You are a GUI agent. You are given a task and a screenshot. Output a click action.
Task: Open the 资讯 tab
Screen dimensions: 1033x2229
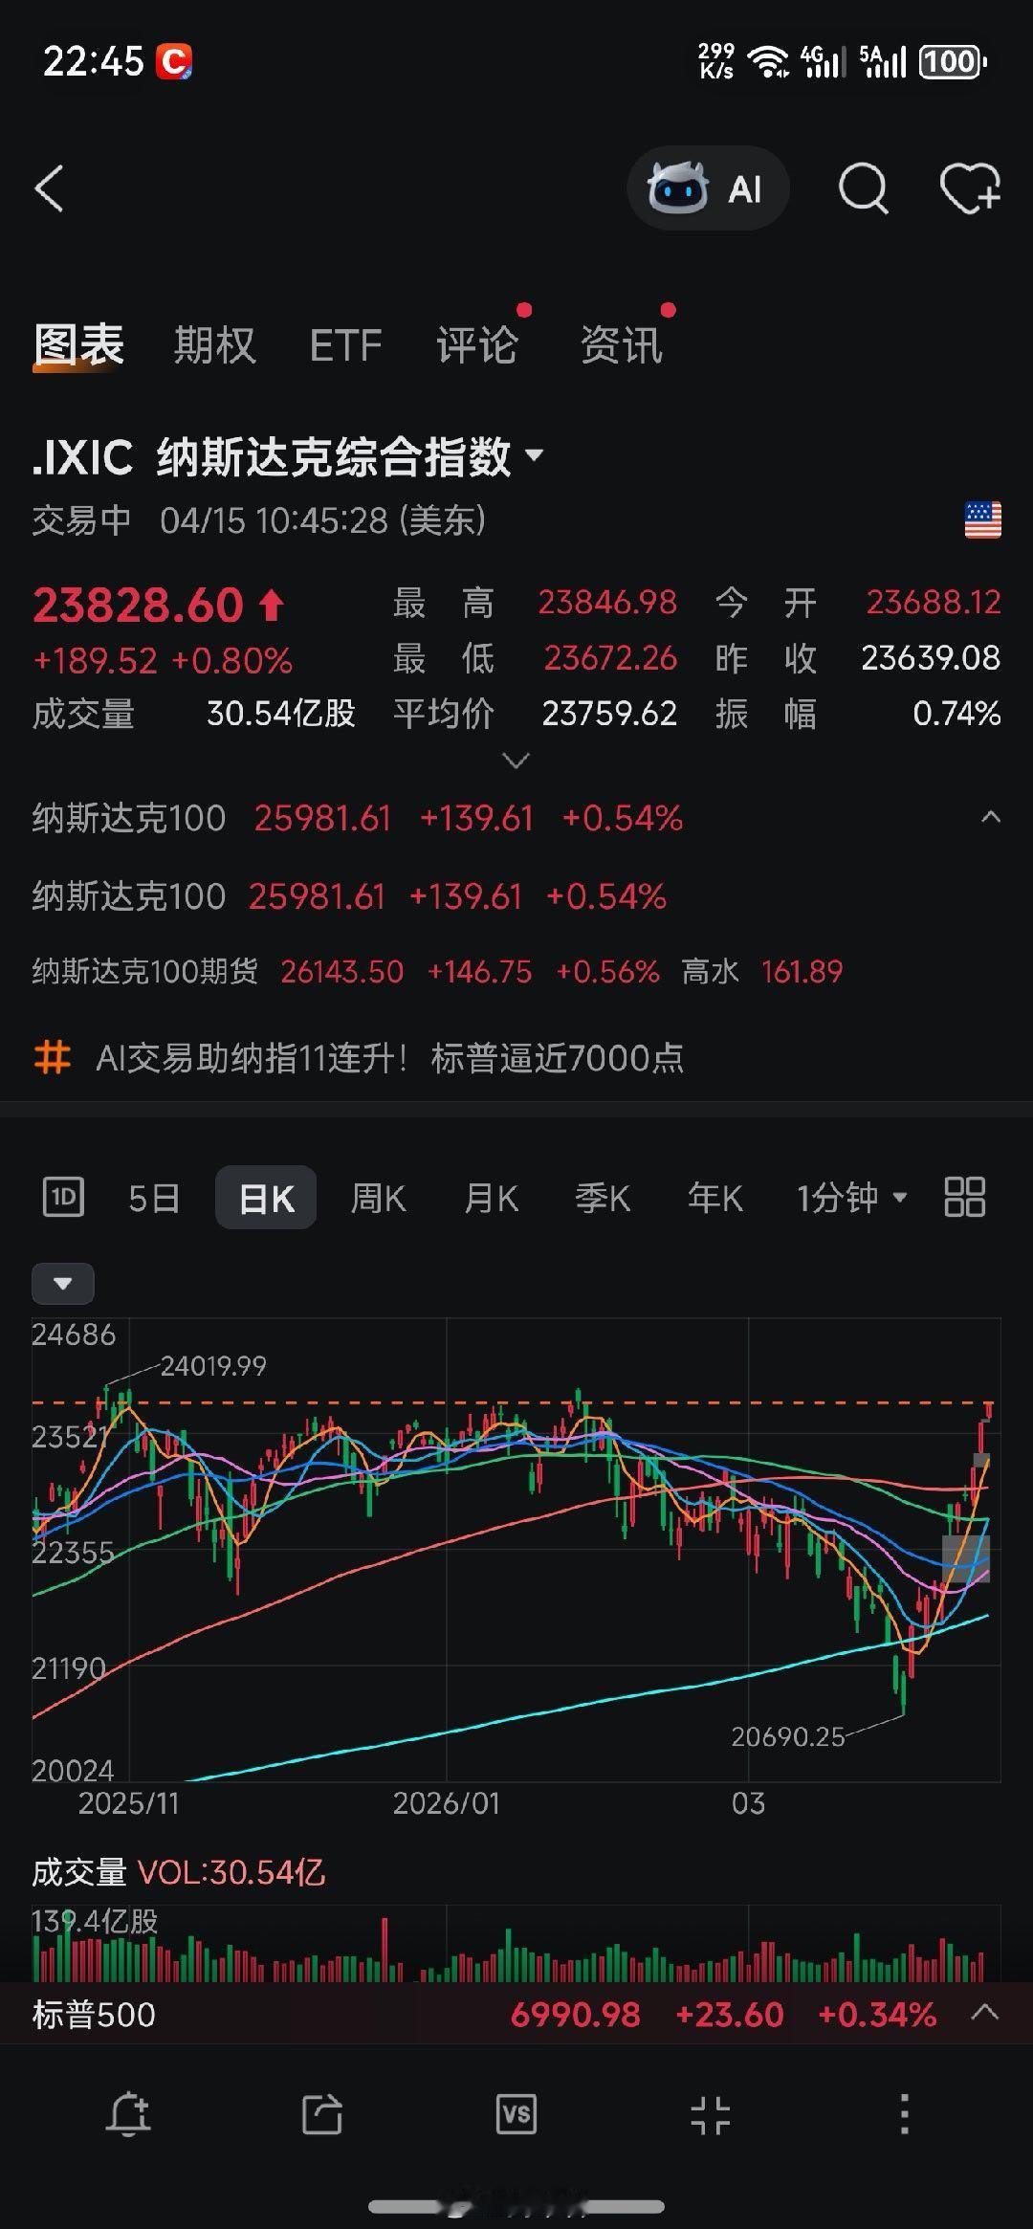622,344
